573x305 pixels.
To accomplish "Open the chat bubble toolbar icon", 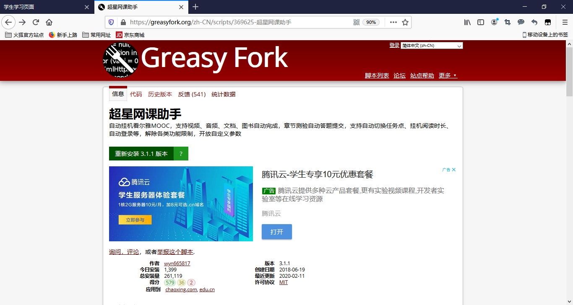I will tap(521, 22).
